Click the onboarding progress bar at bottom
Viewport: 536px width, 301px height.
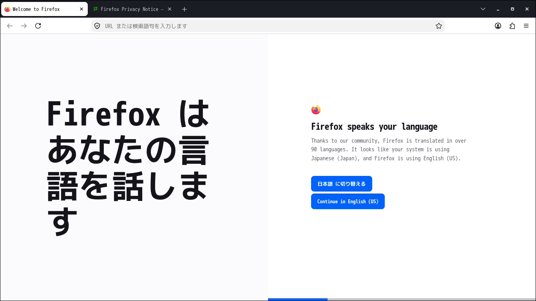pos(402,299)
